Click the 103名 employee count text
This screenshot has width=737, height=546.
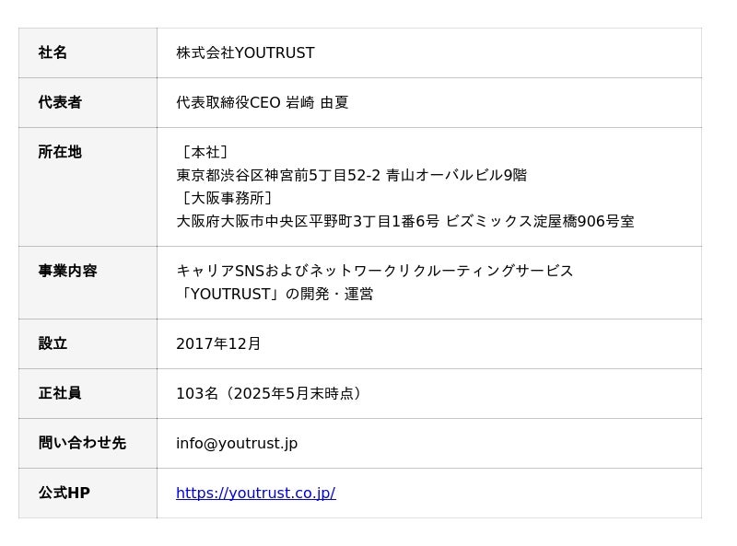[x=271, y=394]
